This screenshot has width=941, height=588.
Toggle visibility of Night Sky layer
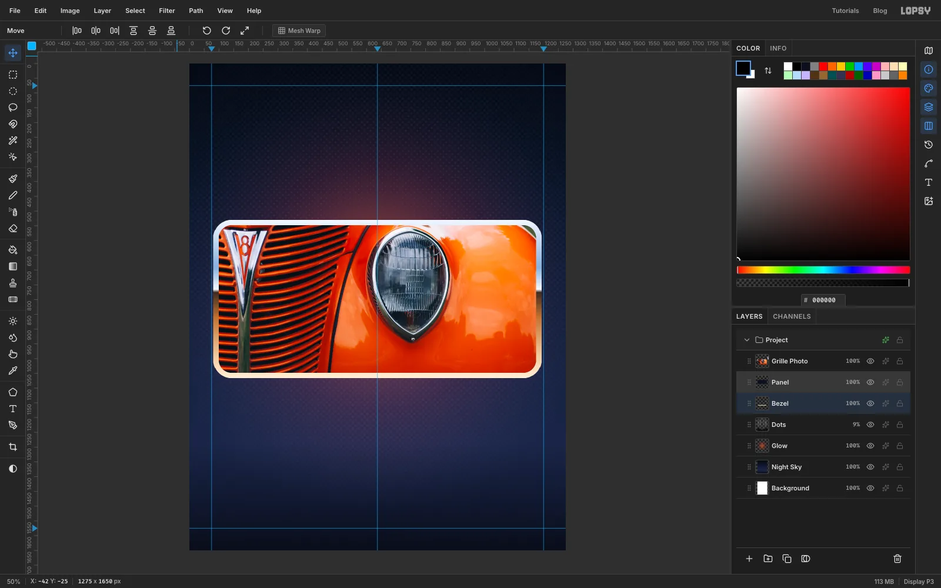[870, 467]
